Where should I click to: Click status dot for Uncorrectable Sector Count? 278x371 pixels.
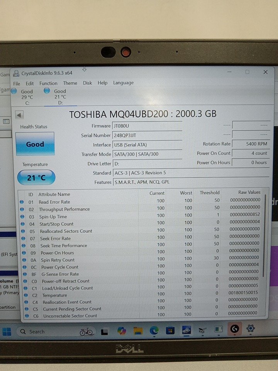point(27,316)
